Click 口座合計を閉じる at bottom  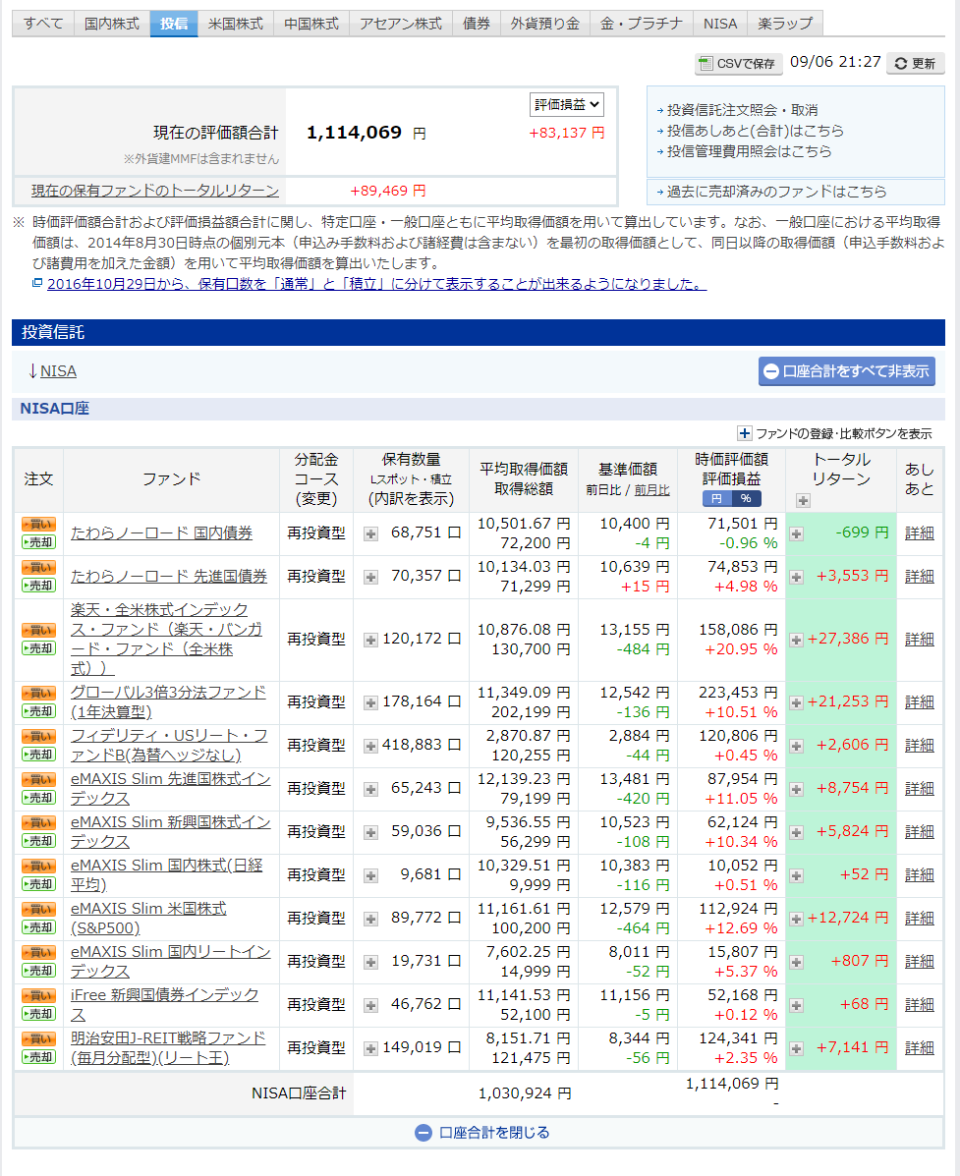[x=482, y=1133]
